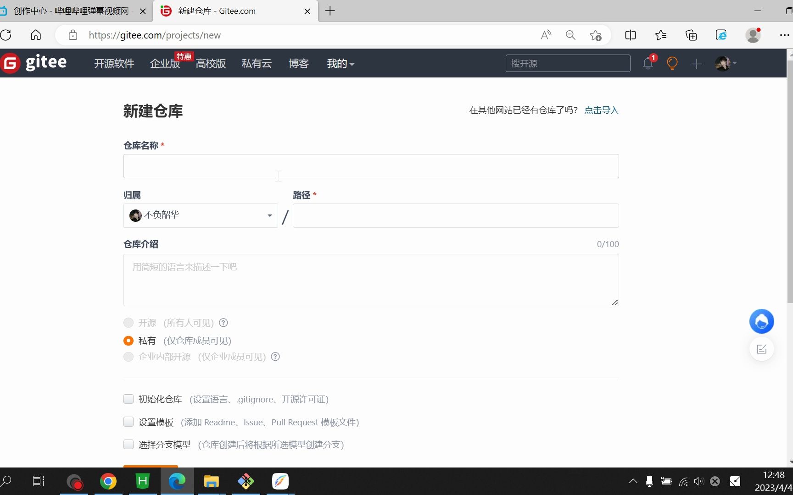The image size is (793, 495).
Task: Open Windows taskbar search
Action: (6, 481)
